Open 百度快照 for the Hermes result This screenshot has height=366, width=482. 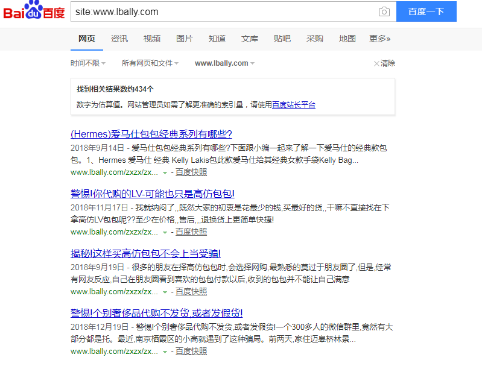click(x=191, y=172)
